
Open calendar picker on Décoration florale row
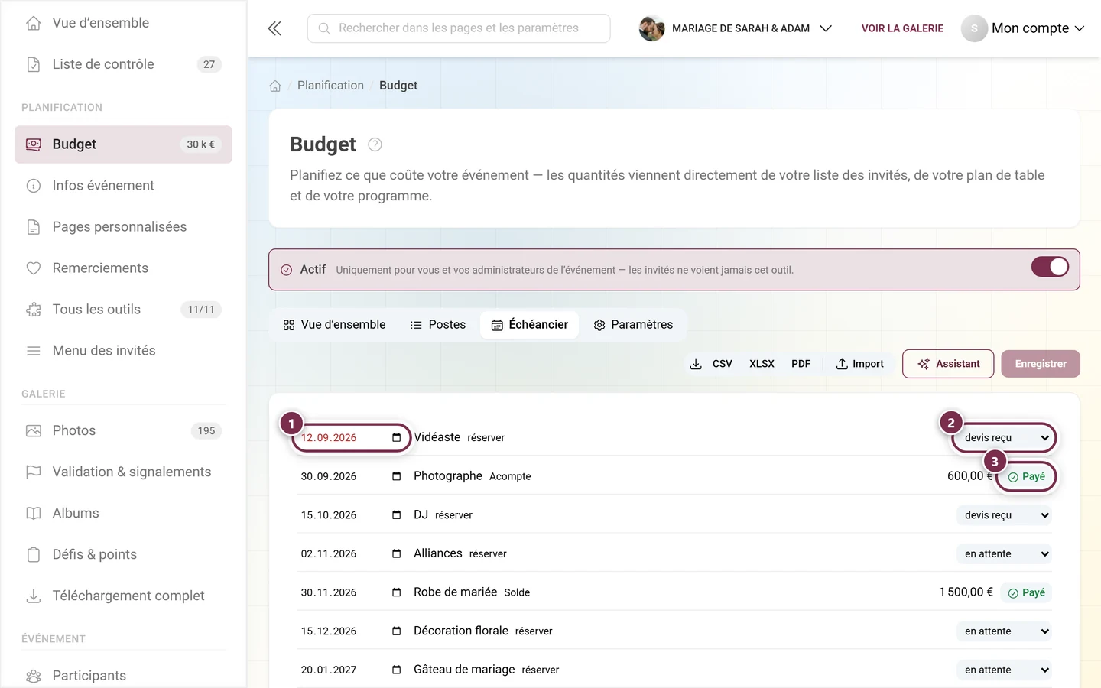pyautogui.click(x=396, y=631)
